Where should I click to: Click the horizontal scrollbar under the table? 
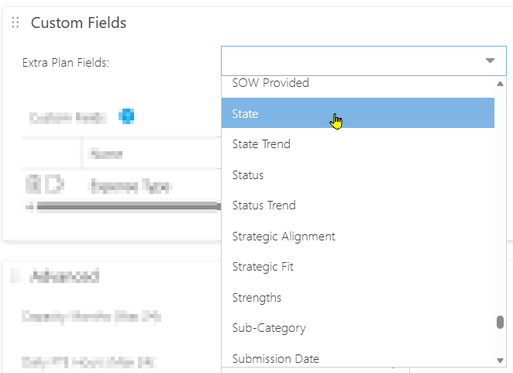(x=126, y=206)
